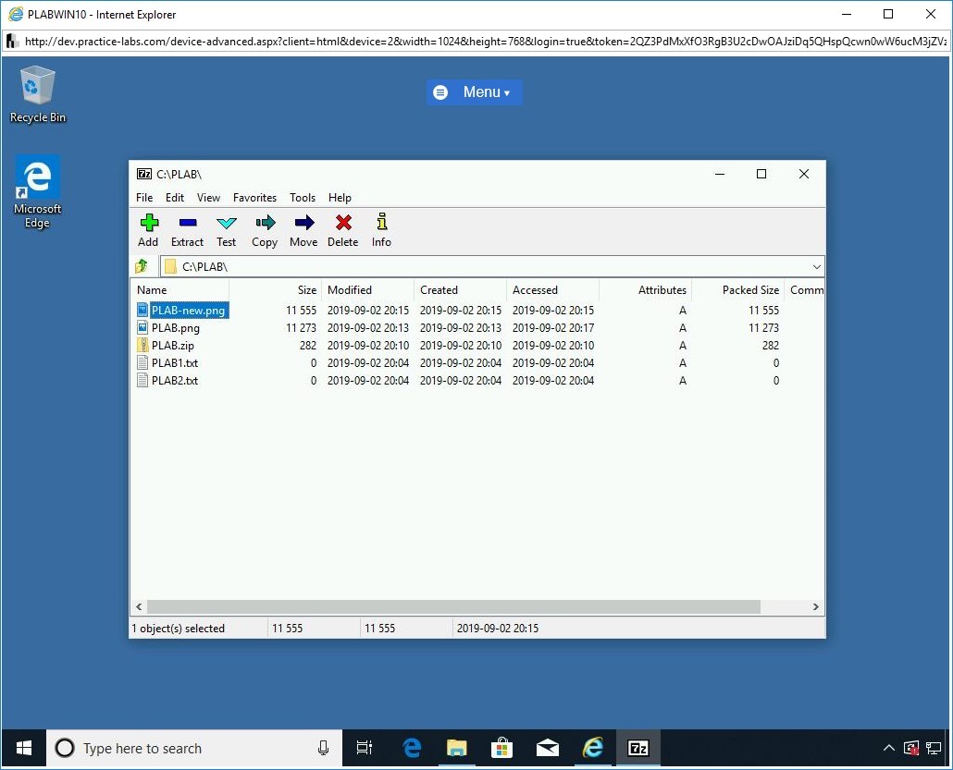
Task: Click the horizontal scrollbar right arrow
Action: pos(816,607)
